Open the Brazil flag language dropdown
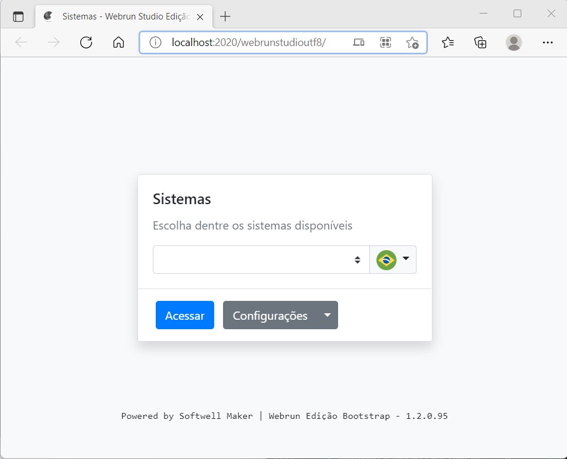 coord(393,260)
